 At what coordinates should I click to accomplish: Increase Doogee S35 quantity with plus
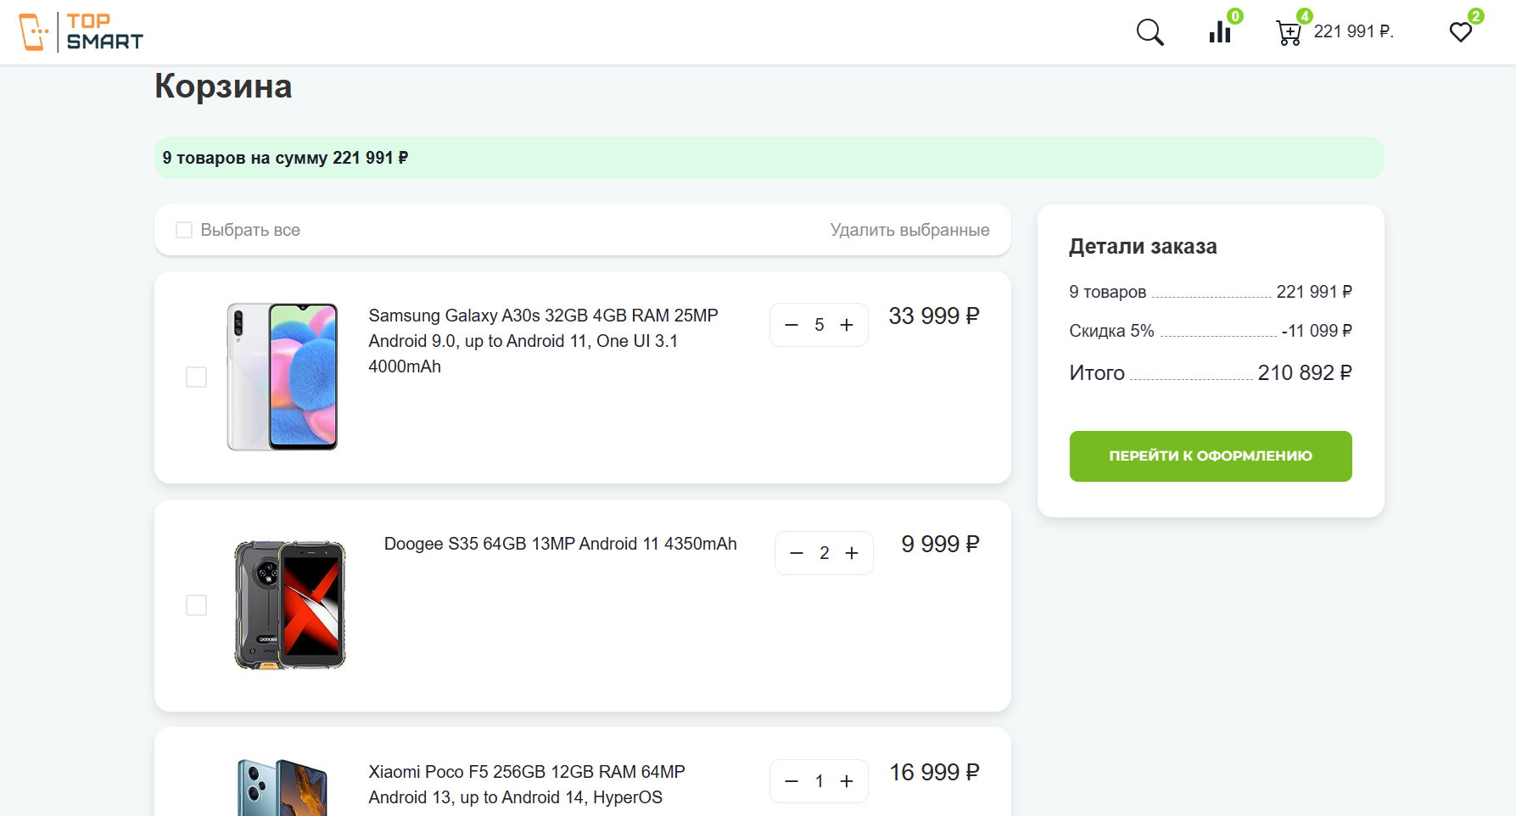click(x=852, y=553)
